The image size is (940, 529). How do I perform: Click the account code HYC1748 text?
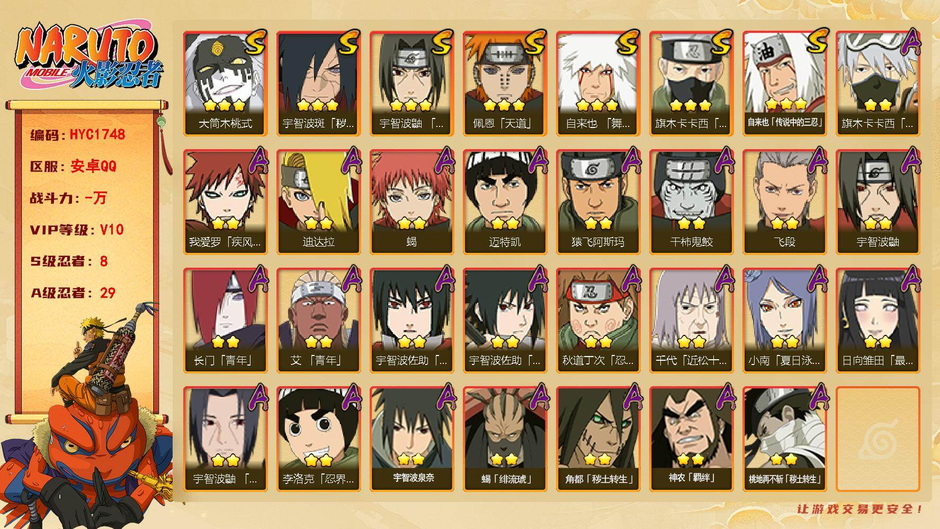97,134
